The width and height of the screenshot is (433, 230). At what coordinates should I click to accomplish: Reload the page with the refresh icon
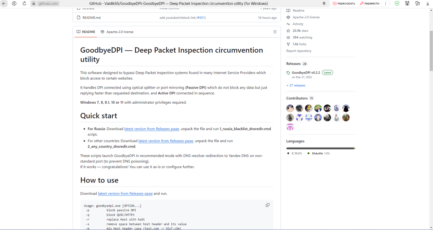(24, 3)
